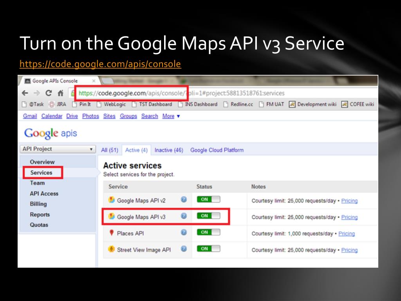Viewport: 401px width, 301px height.
Task: Open Pricing link for Street View Image API
Action: (349, 250)
